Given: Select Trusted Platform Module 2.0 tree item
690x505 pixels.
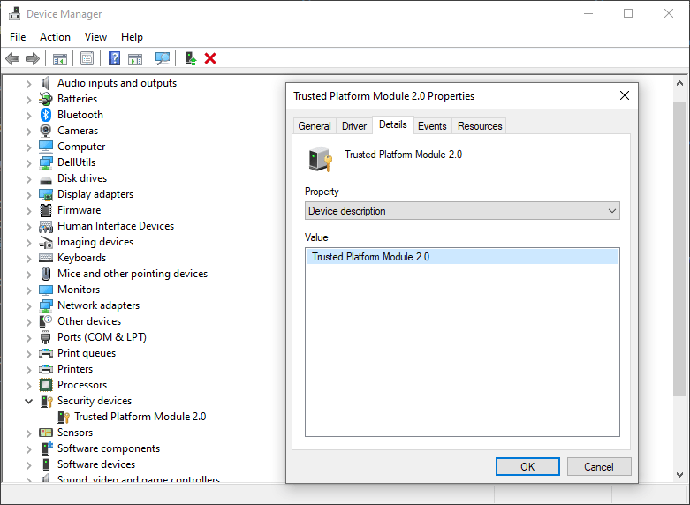Looking at the screenshot, I should click(140, 417).
